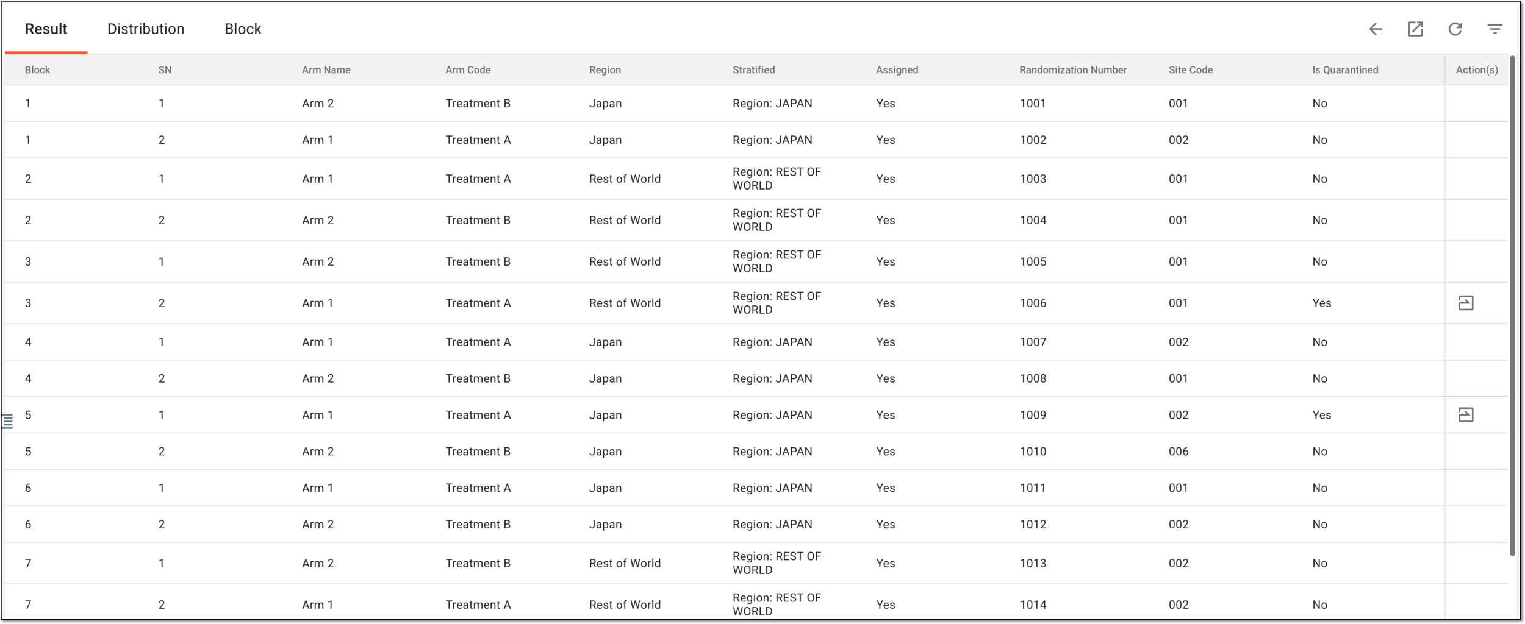Select randomization number 1007 cell

click(1033, 342)
